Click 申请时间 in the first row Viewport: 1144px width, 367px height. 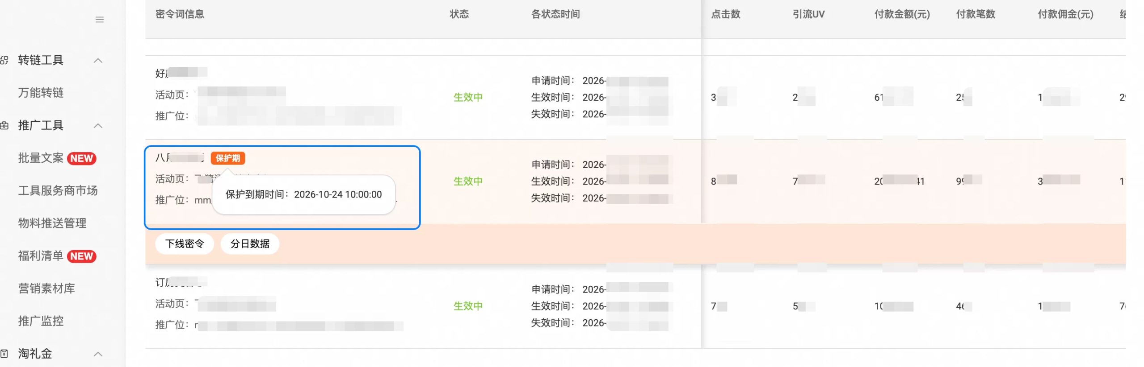(552, 81)
